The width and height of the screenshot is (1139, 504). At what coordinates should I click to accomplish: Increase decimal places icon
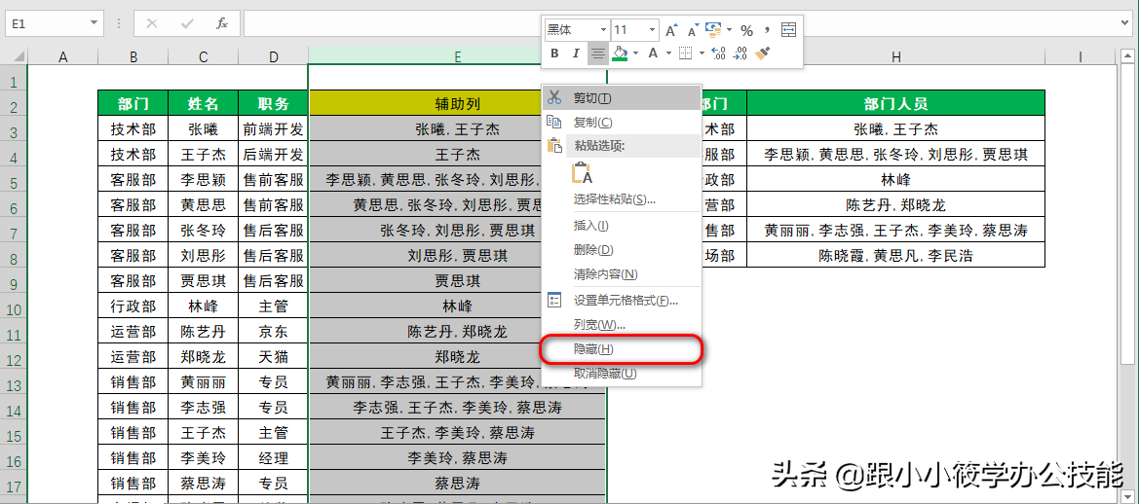tap(718, 53)
